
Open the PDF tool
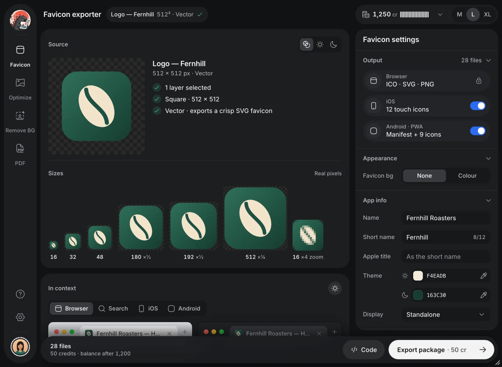pos(20,155)
